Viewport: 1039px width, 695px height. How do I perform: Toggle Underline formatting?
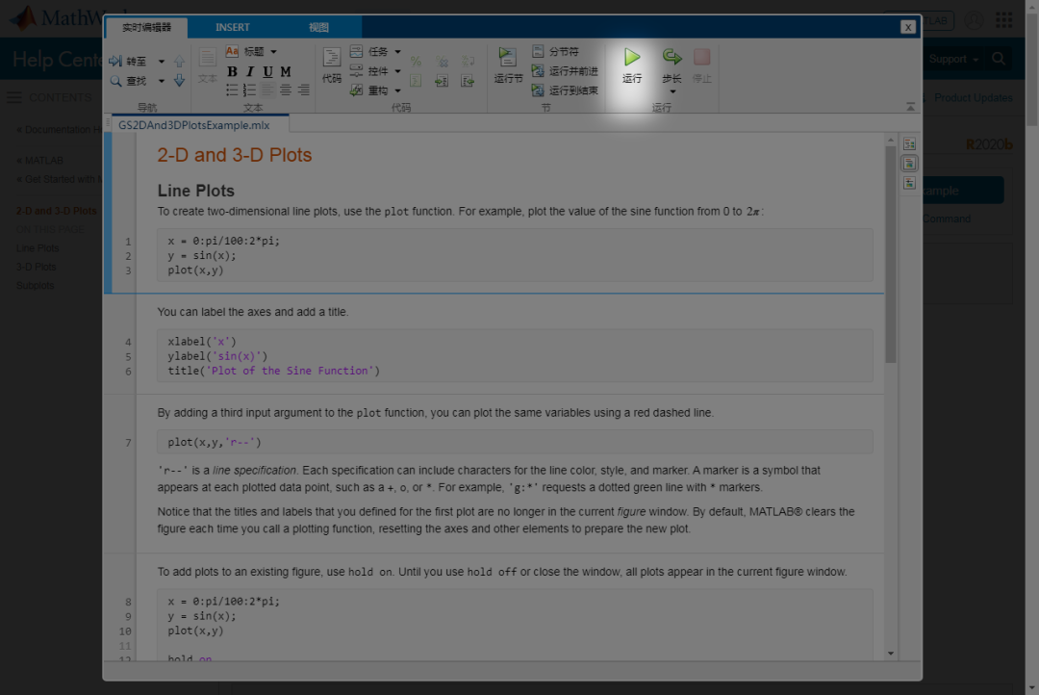pos(267,71)
